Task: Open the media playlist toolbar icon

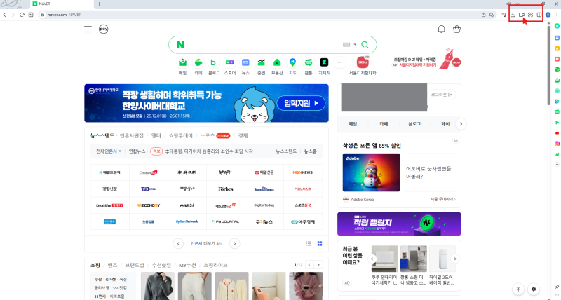Action: click(x=503, y=15)
